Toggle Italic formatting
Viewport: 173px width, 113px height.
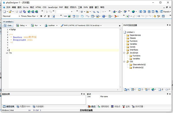pos(45,16)
